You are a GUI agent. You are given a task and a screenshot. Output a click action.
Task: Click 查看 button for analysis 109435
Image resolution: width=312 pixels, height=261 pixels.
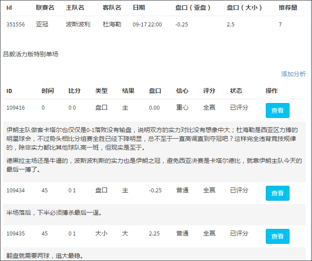pyautogui.click(x=277, y=236)
